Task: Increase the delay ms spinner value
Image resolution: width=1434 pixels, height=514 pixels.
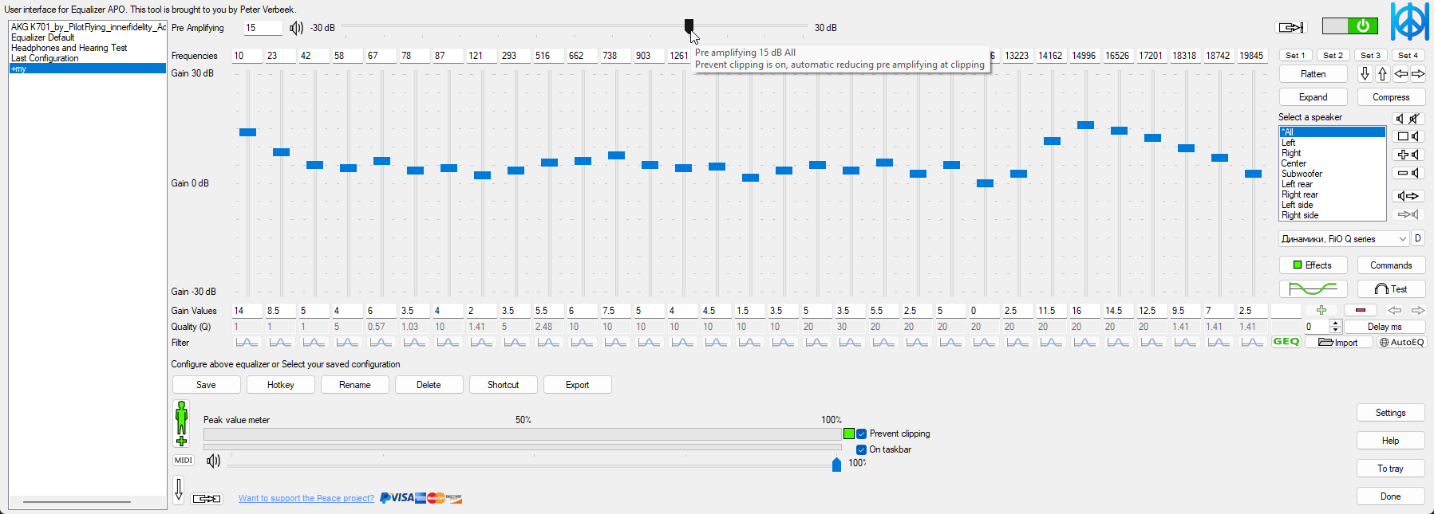Action: coord(1335,323)
